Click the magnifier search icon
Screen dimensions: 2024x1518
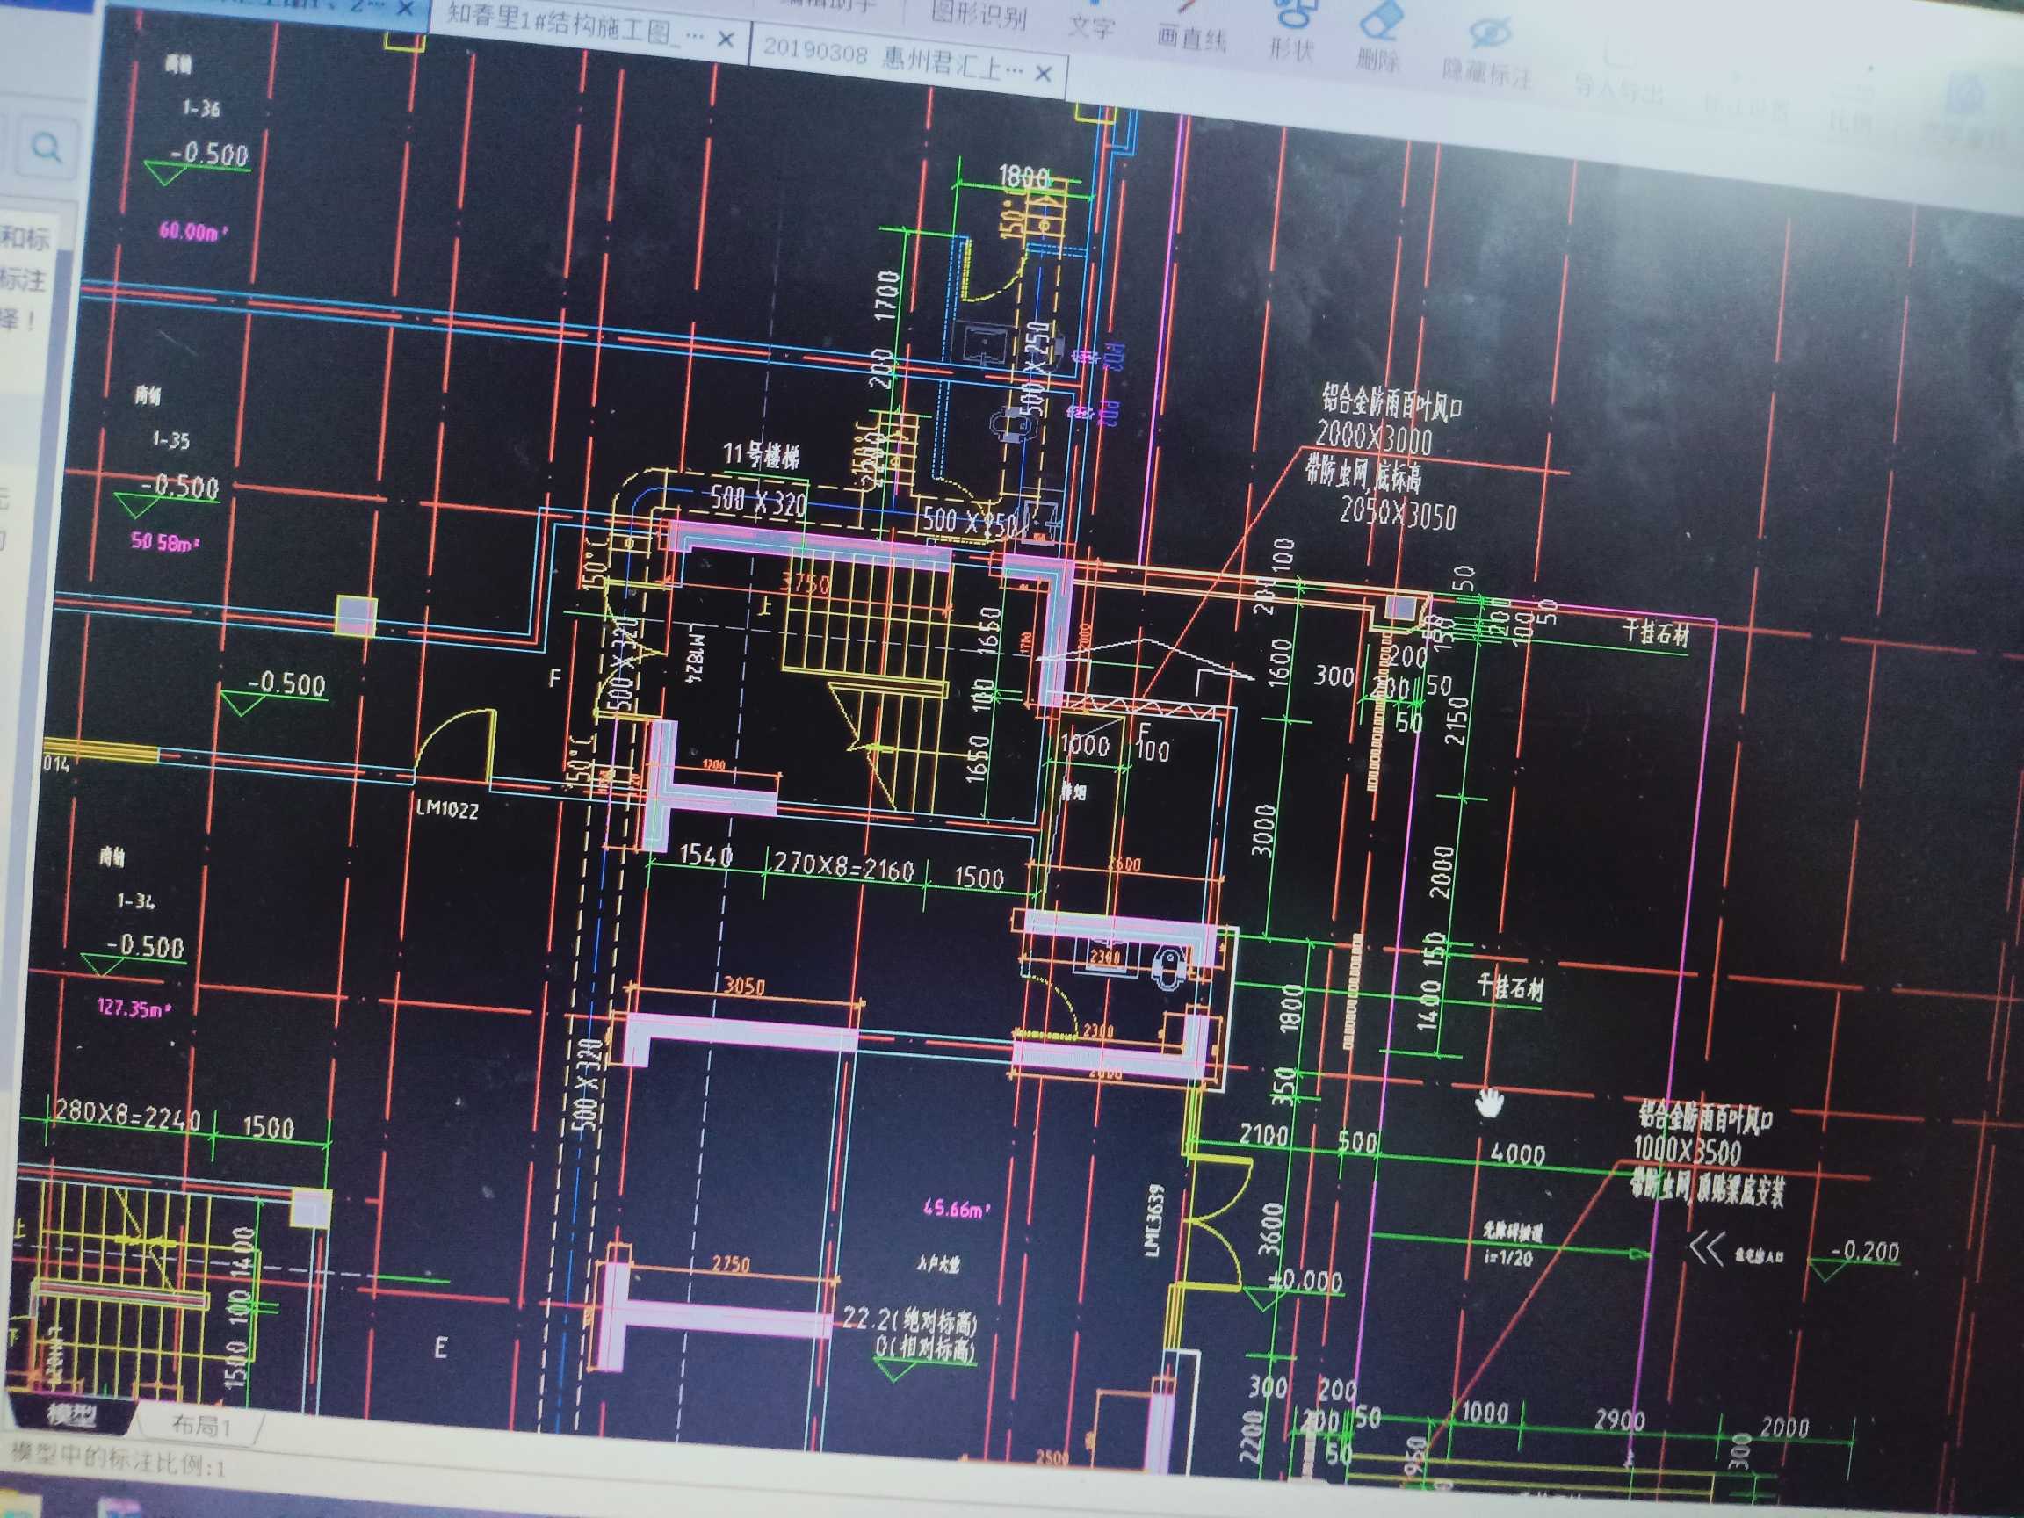tap(46, 147)
